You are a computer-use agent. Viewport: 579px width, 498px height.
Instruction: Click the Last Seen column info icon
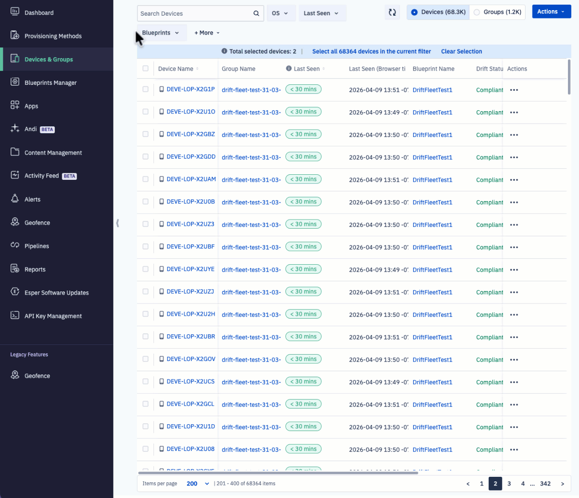pos(289,69)
